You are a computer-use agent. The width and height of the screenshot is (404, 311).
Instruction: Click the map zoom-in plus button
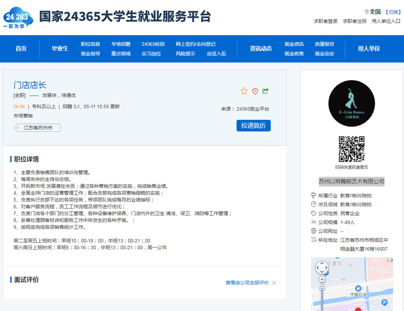point(322,279)
